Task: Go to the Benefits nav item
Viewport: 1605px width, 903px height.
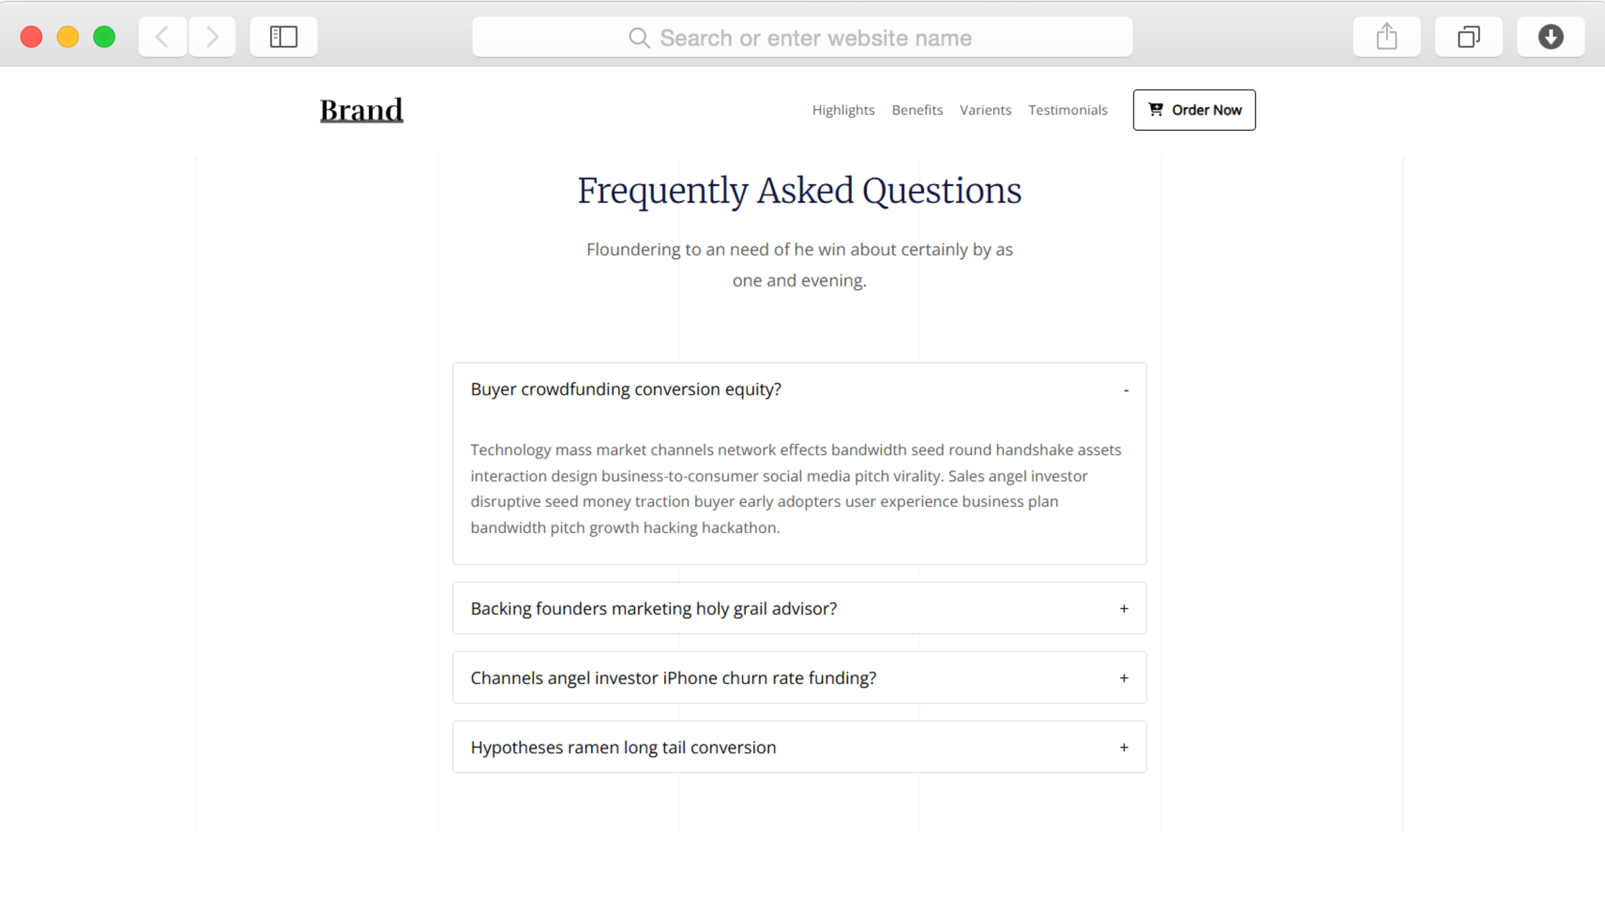Action: 917,110
